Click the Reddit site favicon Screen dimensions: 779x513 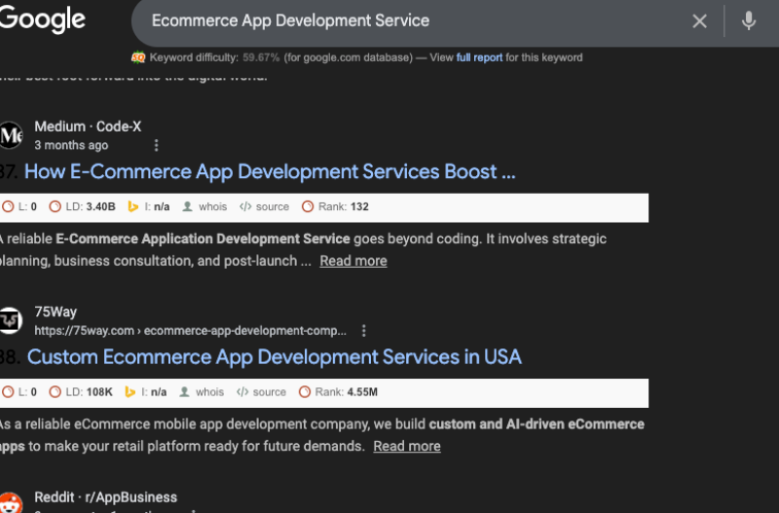[11, 503]
